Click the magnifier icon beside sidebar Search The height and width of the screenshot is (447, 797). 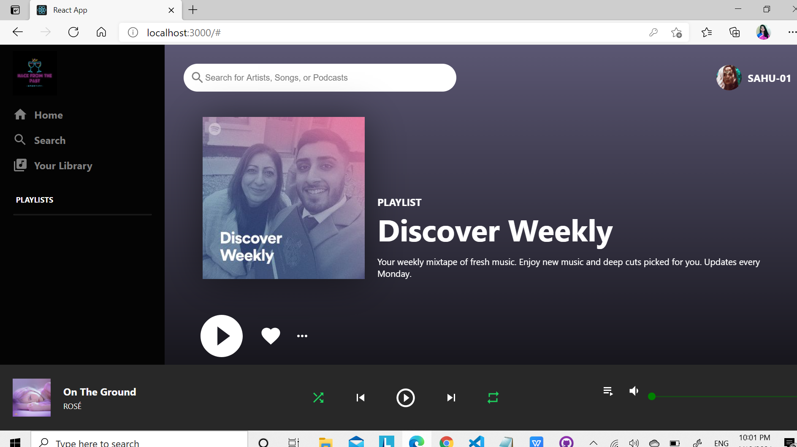tap(20, 139)
